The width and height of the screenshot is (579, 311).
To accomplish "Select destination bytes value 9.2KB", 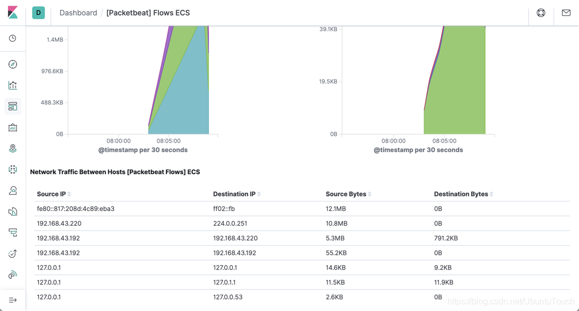I will (443, 268).
